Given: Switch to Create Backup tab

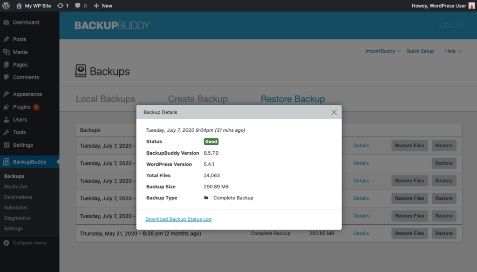Looking at the screenshot, I should coord(198,99).
